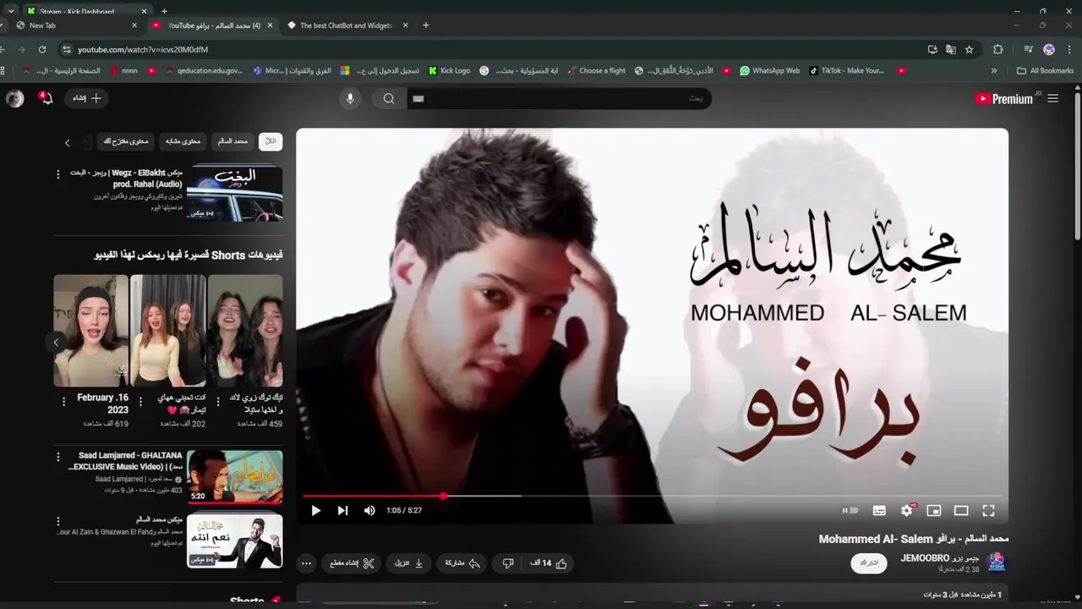Open YouTube notifications bell
The image size is (1082, 609).
46,99
